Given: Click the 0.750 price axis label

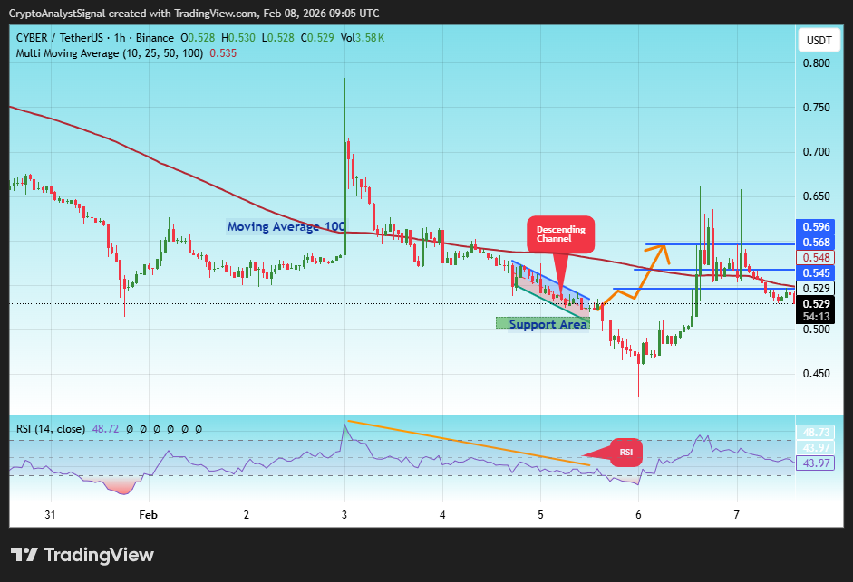Looking at the screenshot, I should point(817,108).
